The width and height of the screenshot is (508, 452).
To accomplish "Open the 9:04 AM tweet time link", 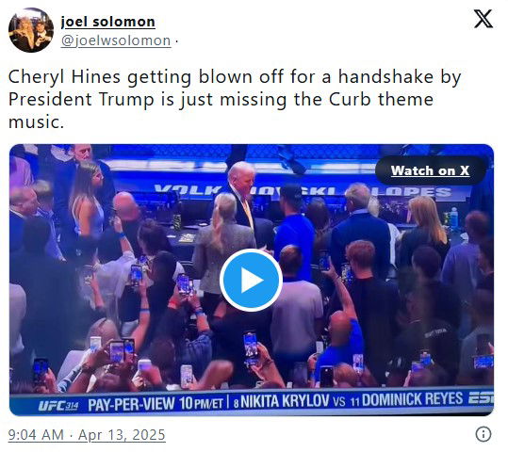I will (36, 434).
